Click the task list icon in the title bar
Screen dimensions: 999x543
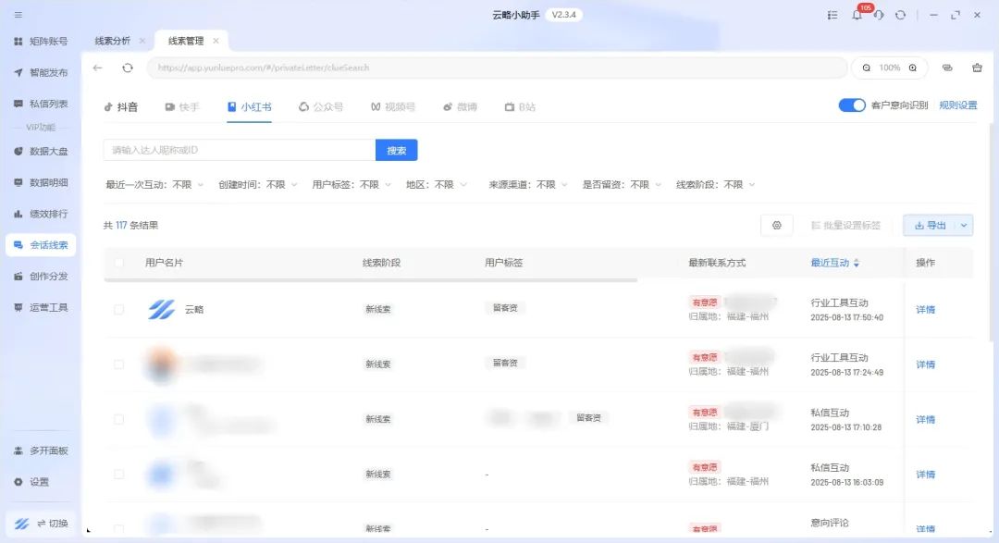coord(832,15)
